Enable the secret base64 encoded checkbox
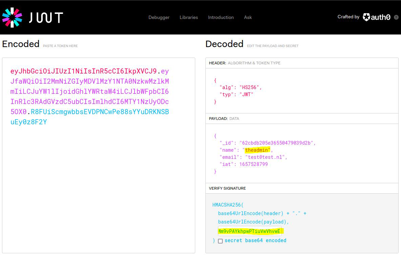The height and width of the screenshot is (255, 401). pyautogui.click(x=220, y=241)
